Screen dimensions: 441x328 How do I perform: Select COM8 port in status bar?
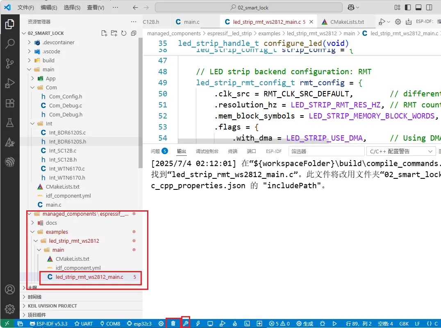(x=110, y=323)
